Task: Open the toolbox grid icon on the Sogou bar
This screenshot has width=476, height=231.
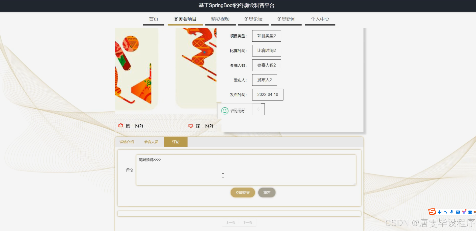Action: (x=470, y=212)
